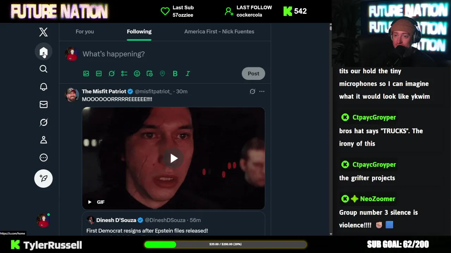Select America First - Nick Fuentes tab
451x253 pixels.
tap(219, 32)
